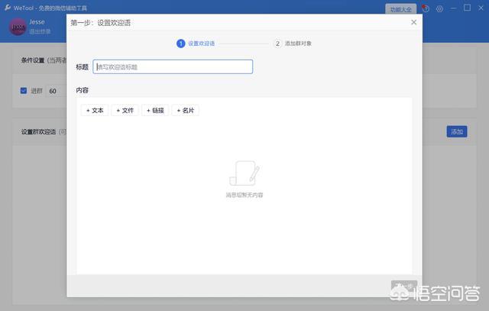Click the 退出登录 logout link
Screen dimensions: 489x311
pyautogui.click(x=40, y=31)
